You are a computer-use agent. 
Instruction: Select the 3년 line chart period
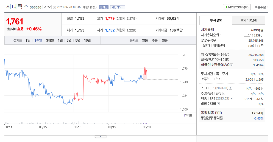[x=69, y=40]
